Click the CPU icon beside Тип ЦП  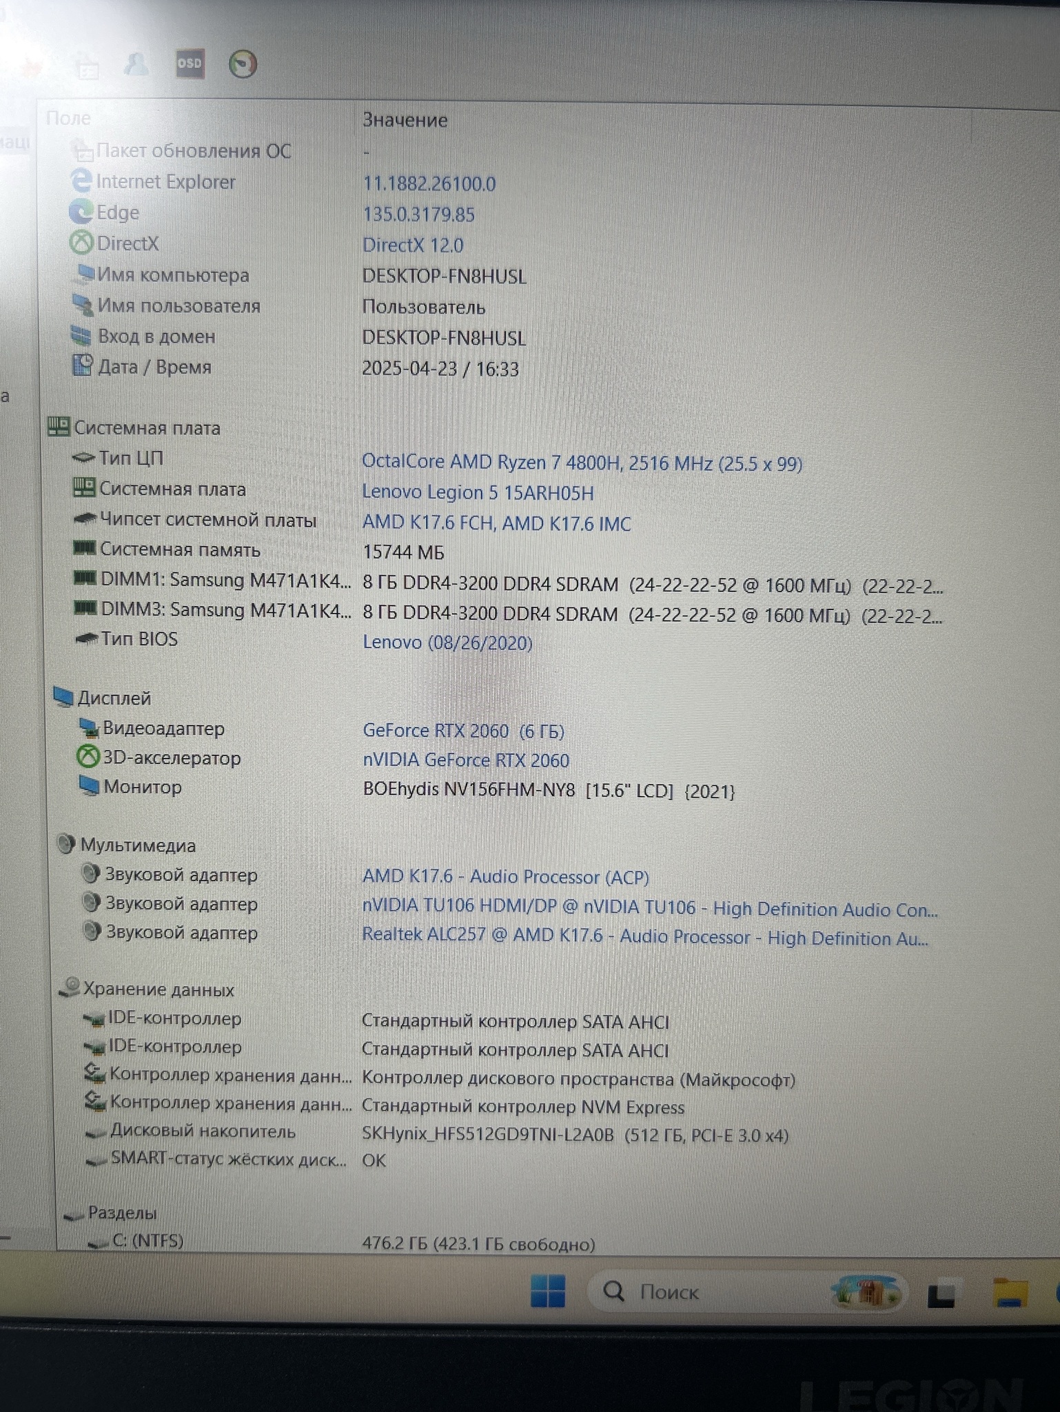(x=83, y=457)
